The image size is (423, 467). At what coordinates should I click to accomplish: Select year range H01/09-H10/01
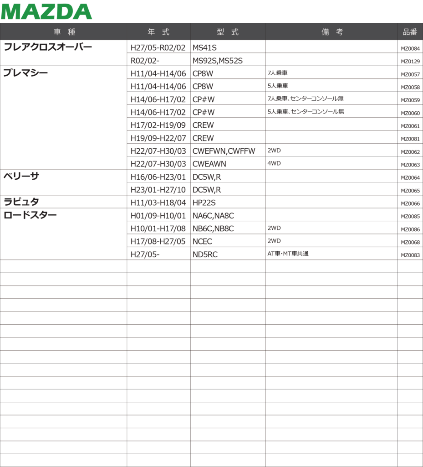158,216
